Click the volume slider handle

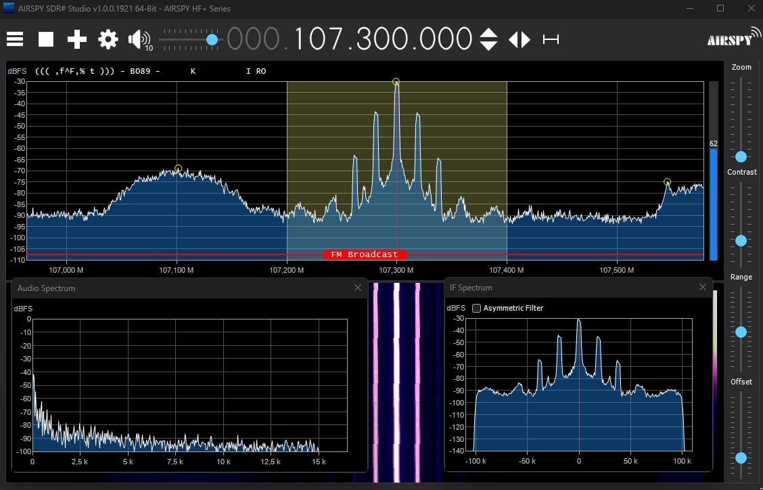click(212, 40)
